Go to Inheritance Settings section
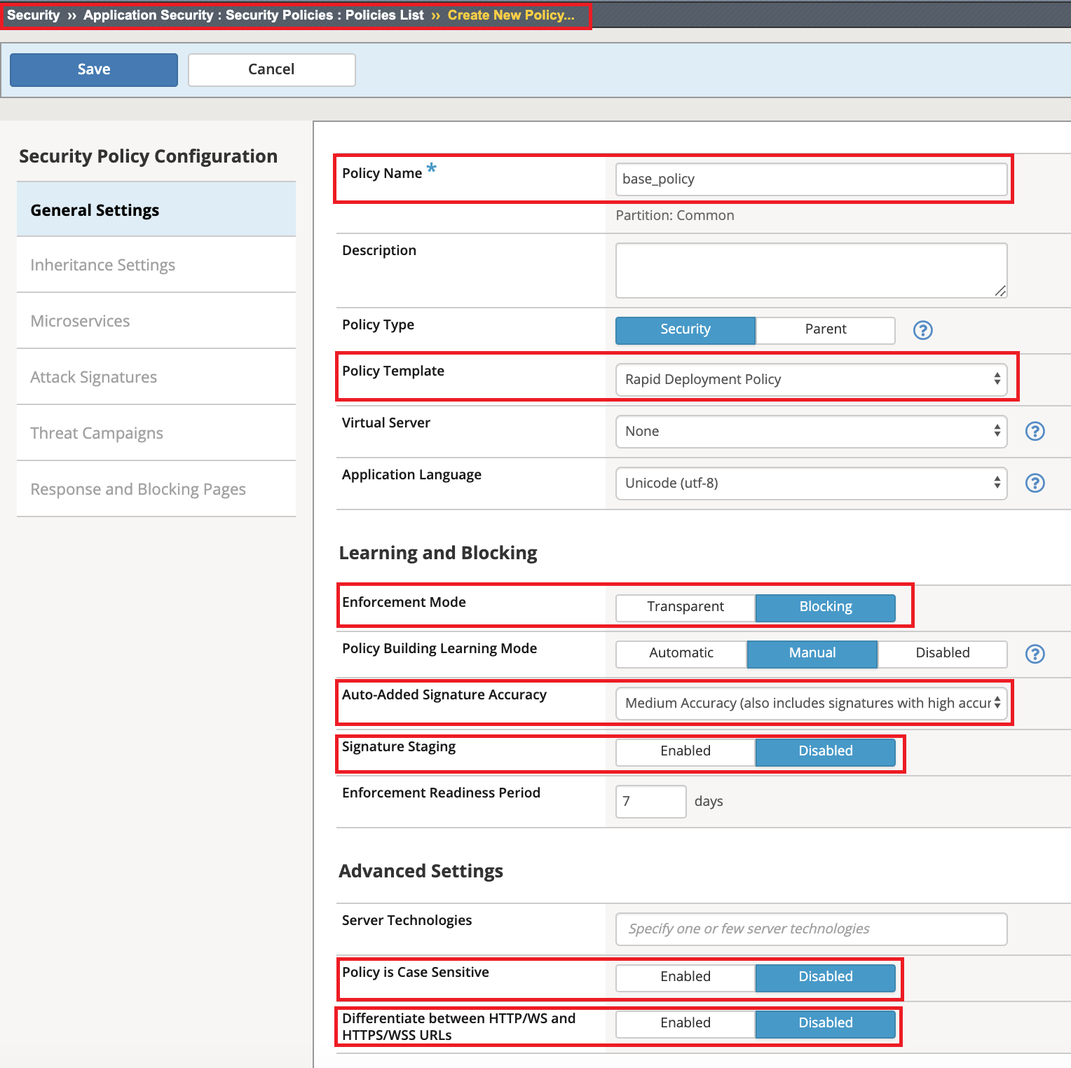 (156, 265)
